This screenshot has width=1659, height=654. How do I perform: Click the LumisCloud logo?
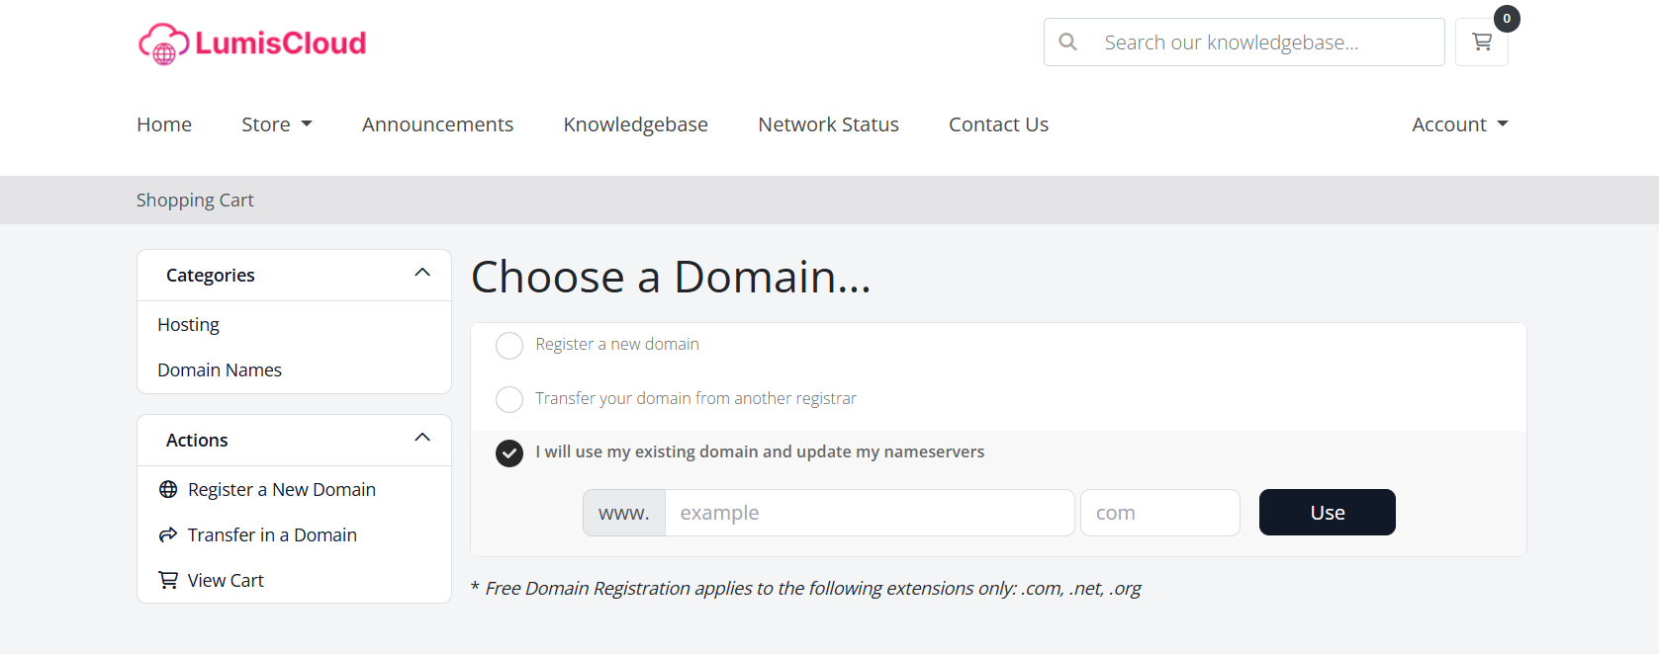coord(252,43)
